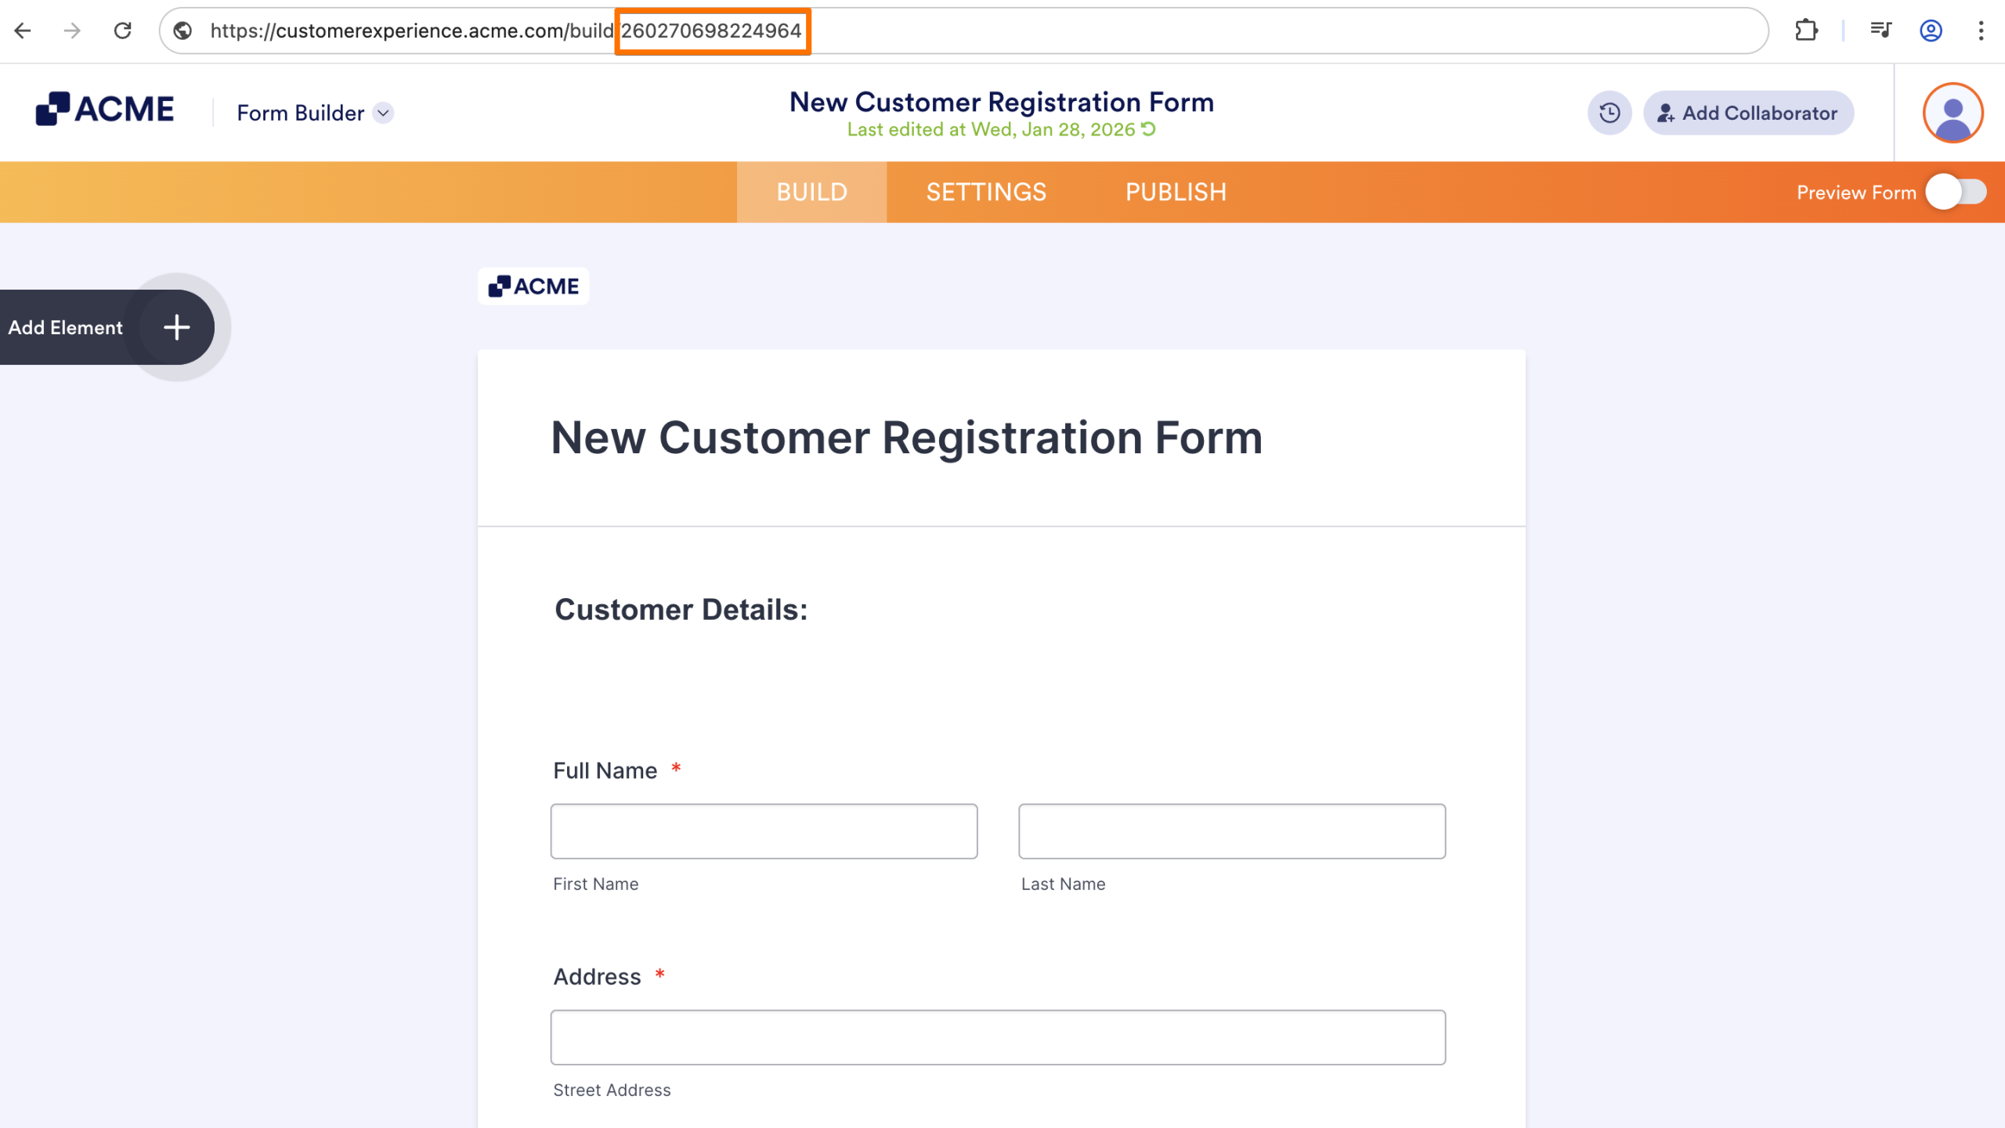The width and height of the screenshot is (2005, 1128).
Task: Click the First Name input field
Action: pos(764,831)
